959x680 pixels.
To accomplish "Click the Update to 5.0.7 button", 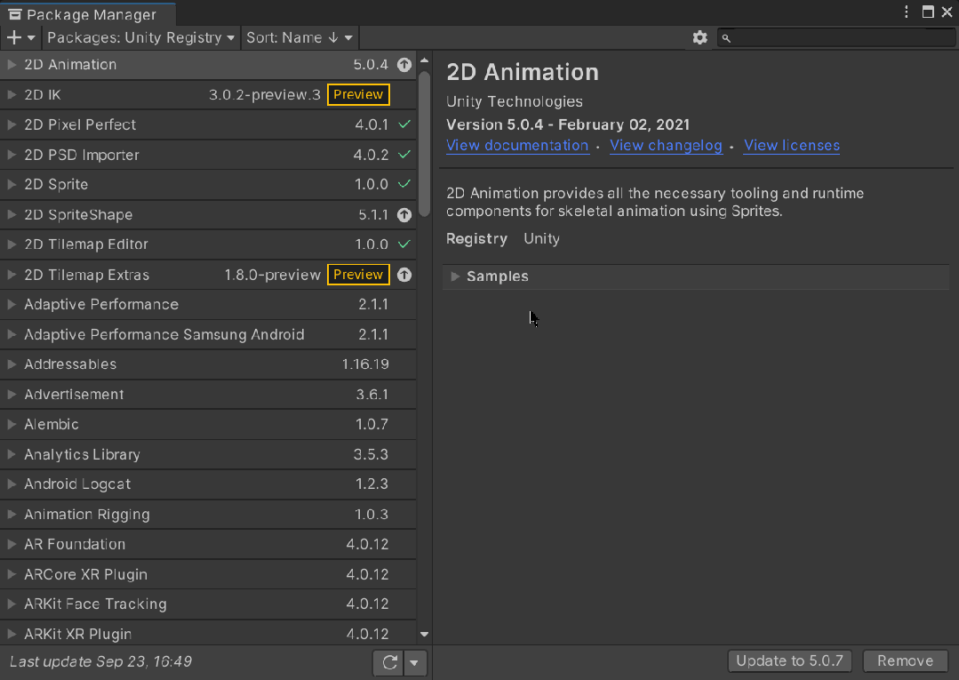I will point(789,661).
